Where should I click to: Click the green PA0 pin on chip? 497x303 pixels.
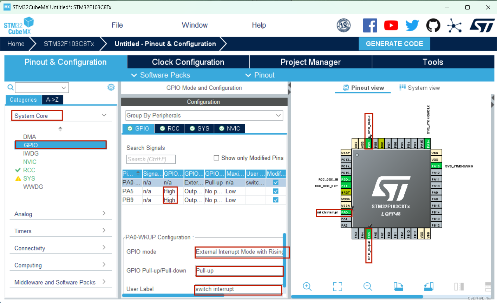pyautogui.click(x=346, y=212)
